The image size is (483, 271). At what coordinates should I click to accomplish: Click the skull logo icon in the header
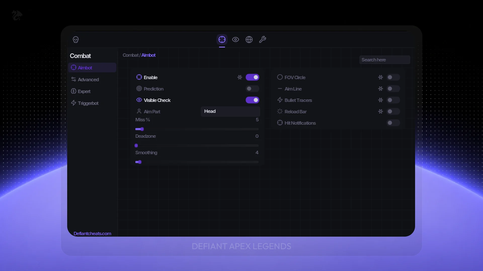pos(76,40)
